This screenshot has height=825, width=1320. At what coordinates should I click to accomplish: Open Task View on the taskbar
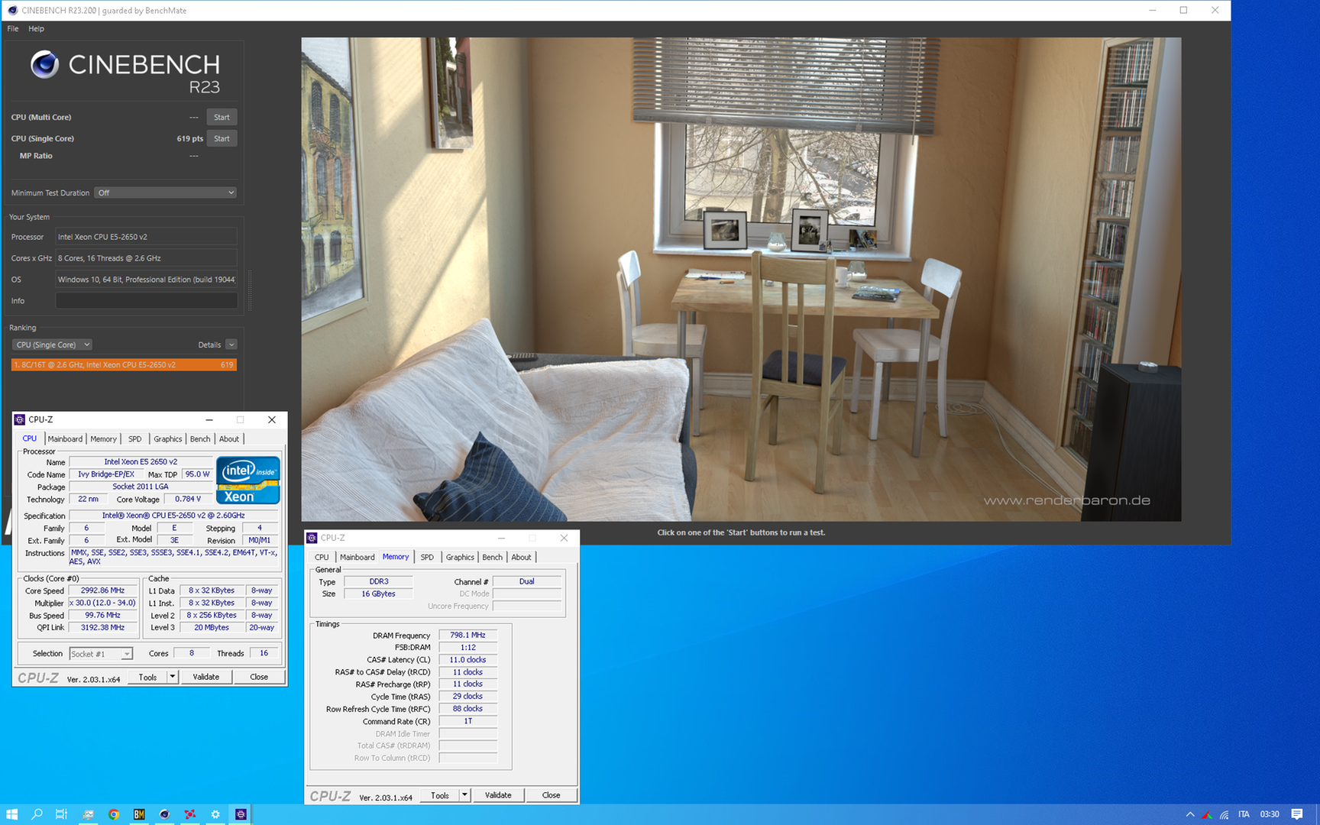pyautogui.click(x=62, y=814)
